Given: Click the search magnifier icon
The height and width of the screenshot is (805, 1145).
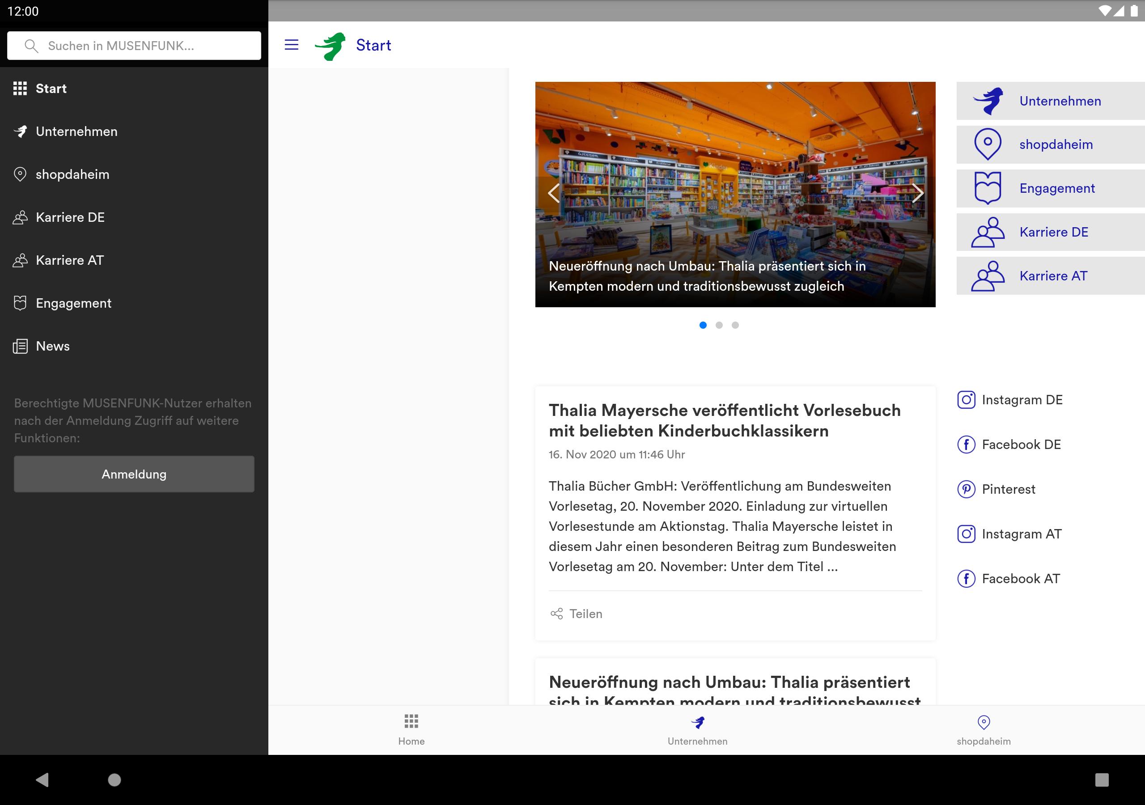Looking at the screenshot, I should tap(31, 46).
